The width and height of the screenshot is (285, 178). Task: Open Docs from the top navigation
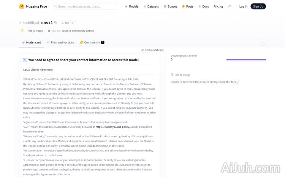[x=203, y=6]
